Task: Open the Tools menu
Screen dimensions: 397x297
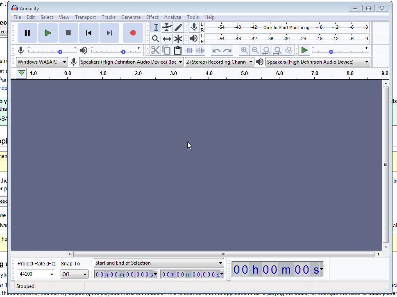Action: tap(193, 17)
